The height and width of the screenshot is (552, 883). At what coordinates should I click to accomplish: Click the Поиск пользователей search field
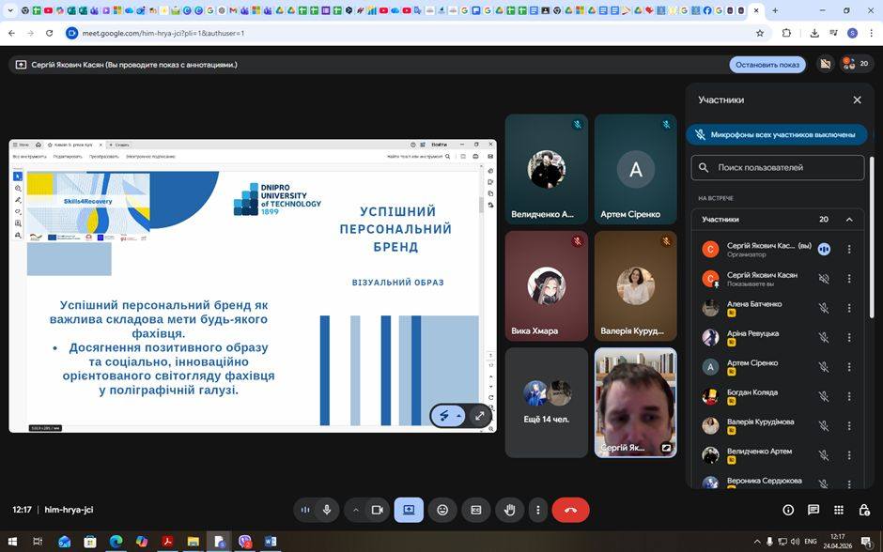point(778,167)
